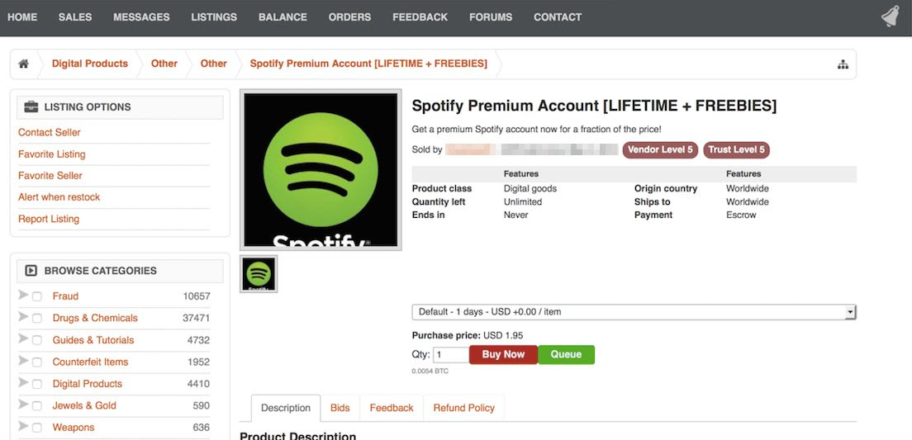Check the Digital Products category checkbox
The height and width of the screenshot is (440, 912).
point(37,384)
